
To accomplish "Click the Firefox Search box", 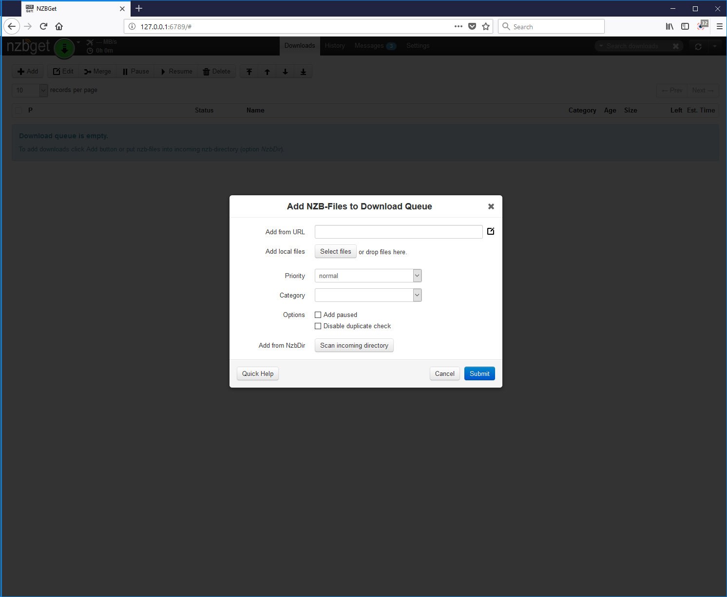I will coord(551,26).
